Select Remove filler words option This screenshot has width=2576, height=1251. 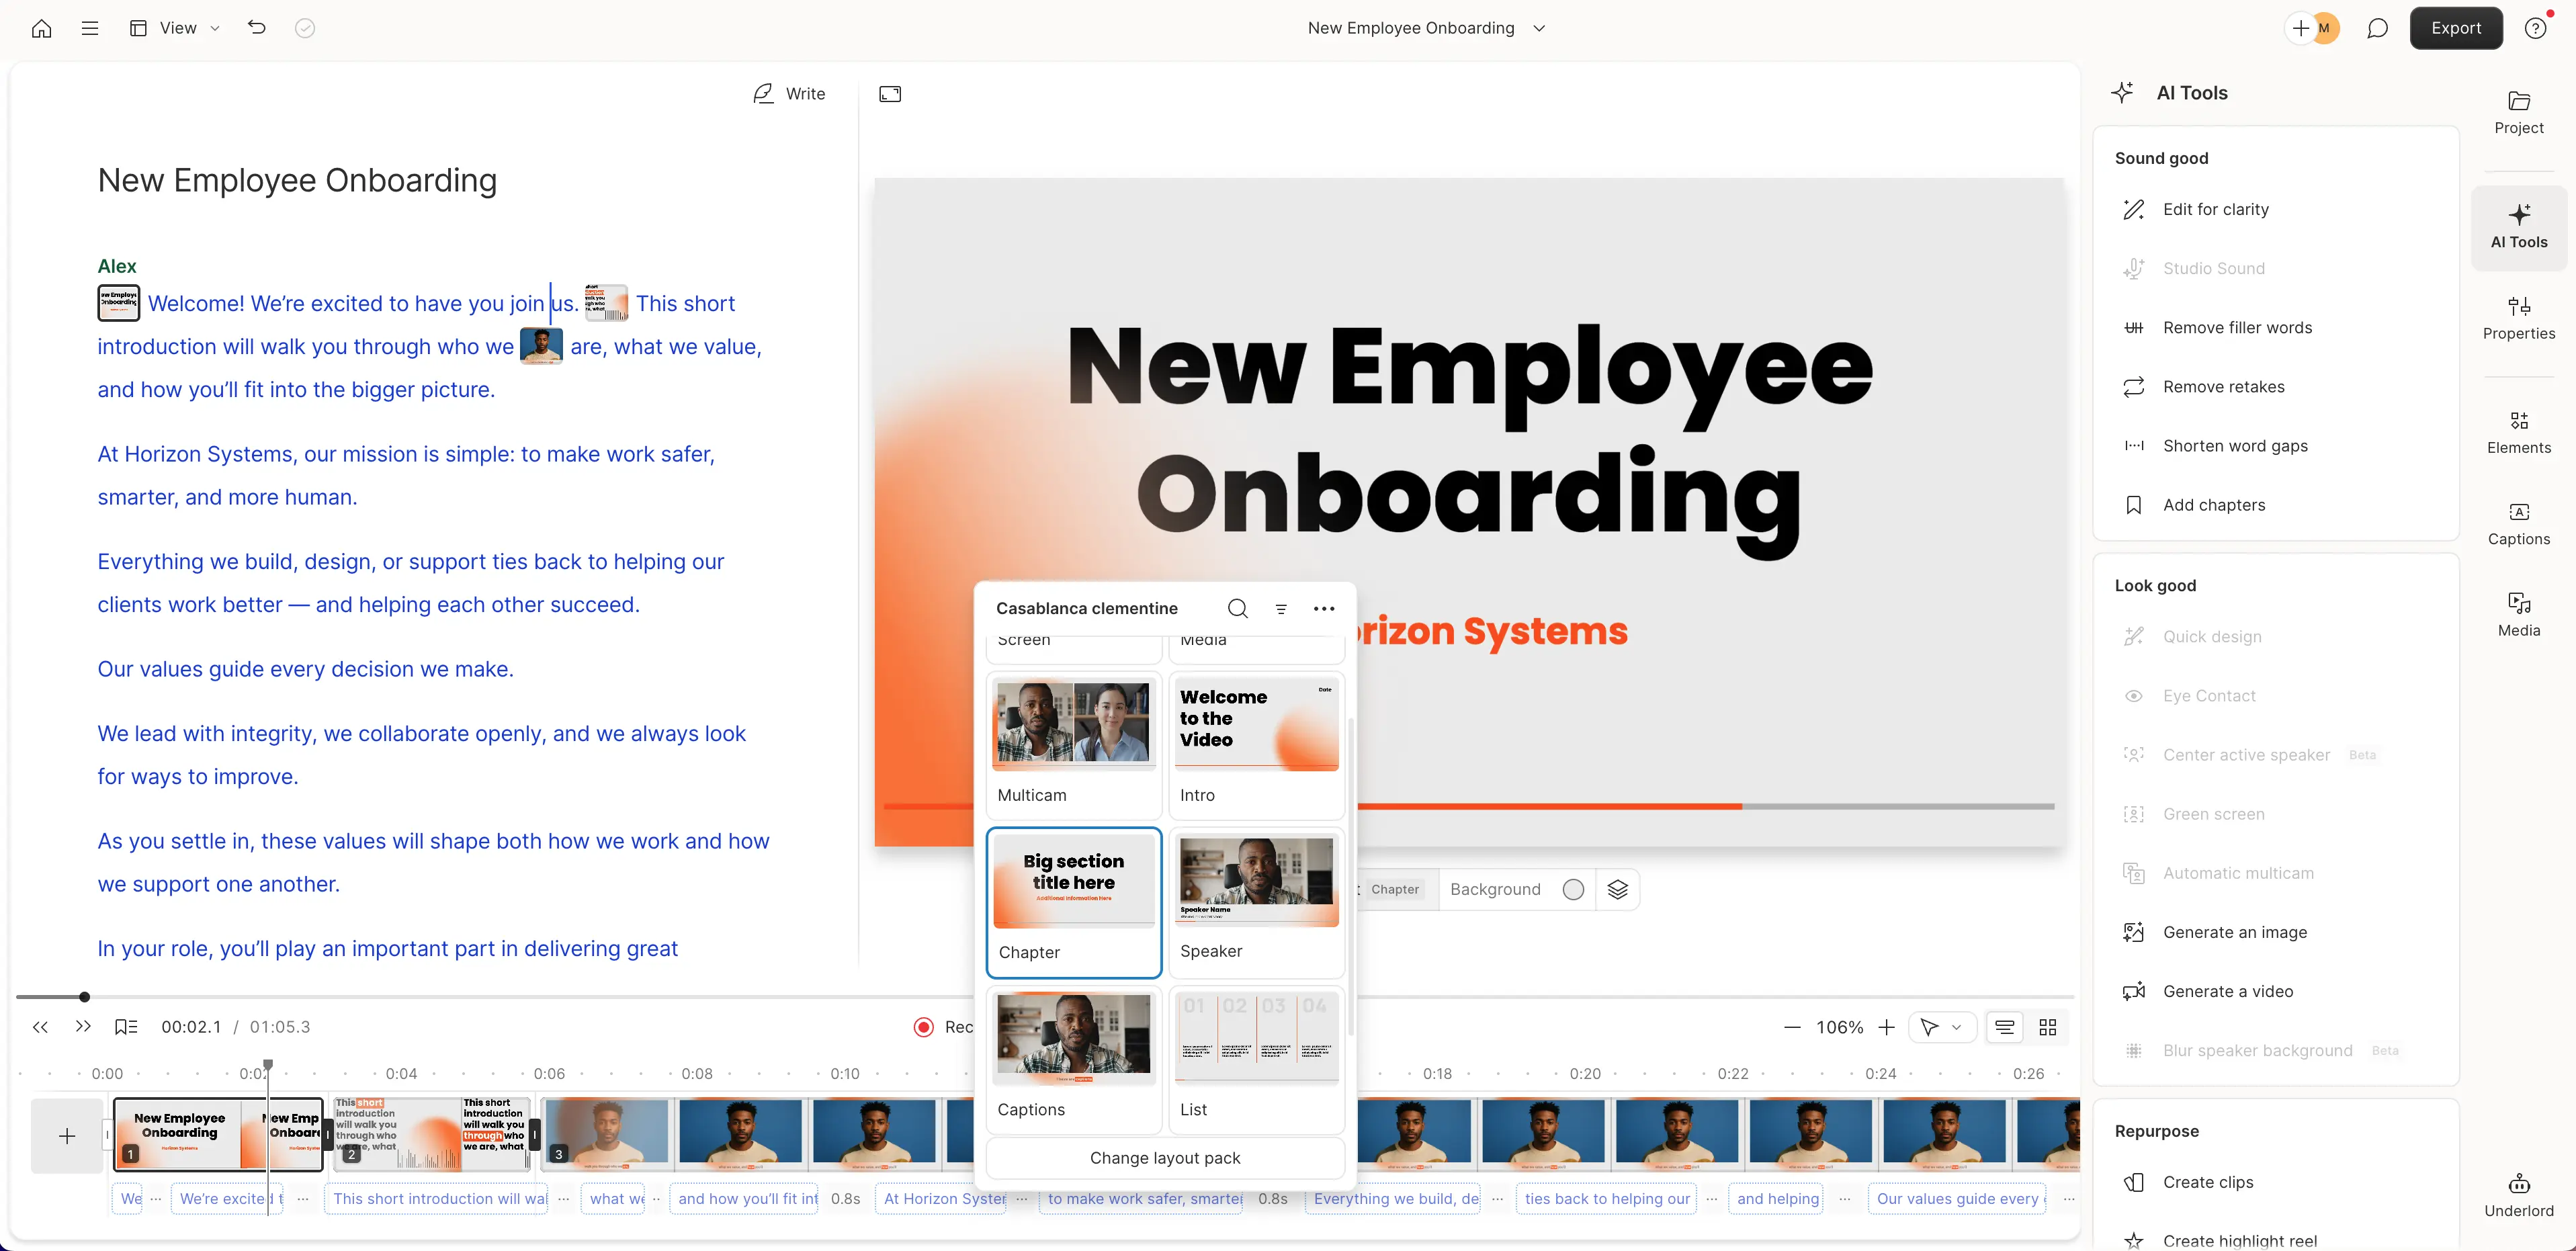point(2237,327)
